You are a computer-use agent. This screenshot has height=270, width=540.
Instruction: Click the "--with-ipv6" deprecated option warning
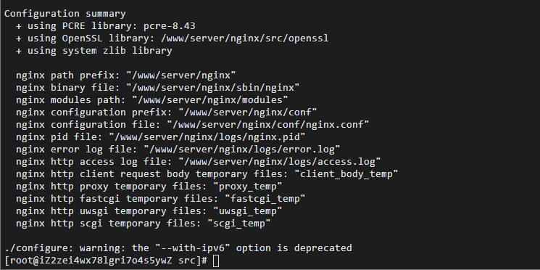click(x=178, y=248)
